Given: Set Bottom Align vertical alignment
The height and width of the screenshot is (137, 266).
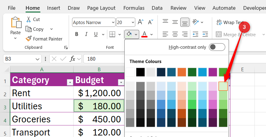Looking at the screenshot, I should click(x=185, y=22).
